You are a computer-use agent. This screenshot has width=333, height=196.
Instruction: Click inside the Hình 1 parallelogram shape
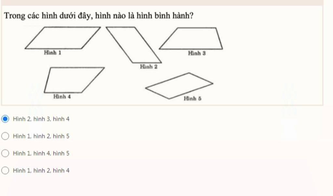63,38
